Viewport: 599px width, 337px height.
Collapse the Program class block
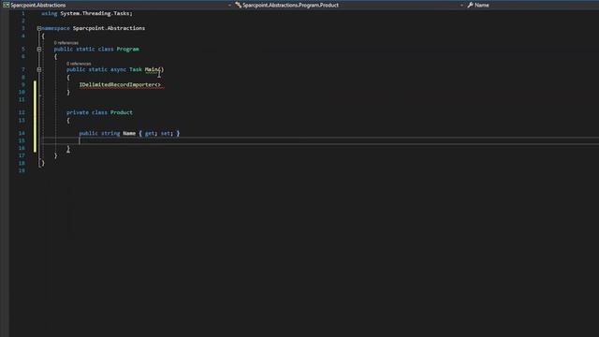tap(39, 49)
